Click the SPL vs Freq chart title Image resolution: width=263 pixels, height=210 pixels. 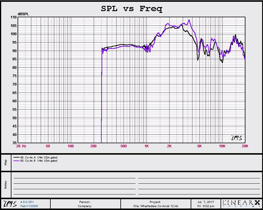(131, 9)
